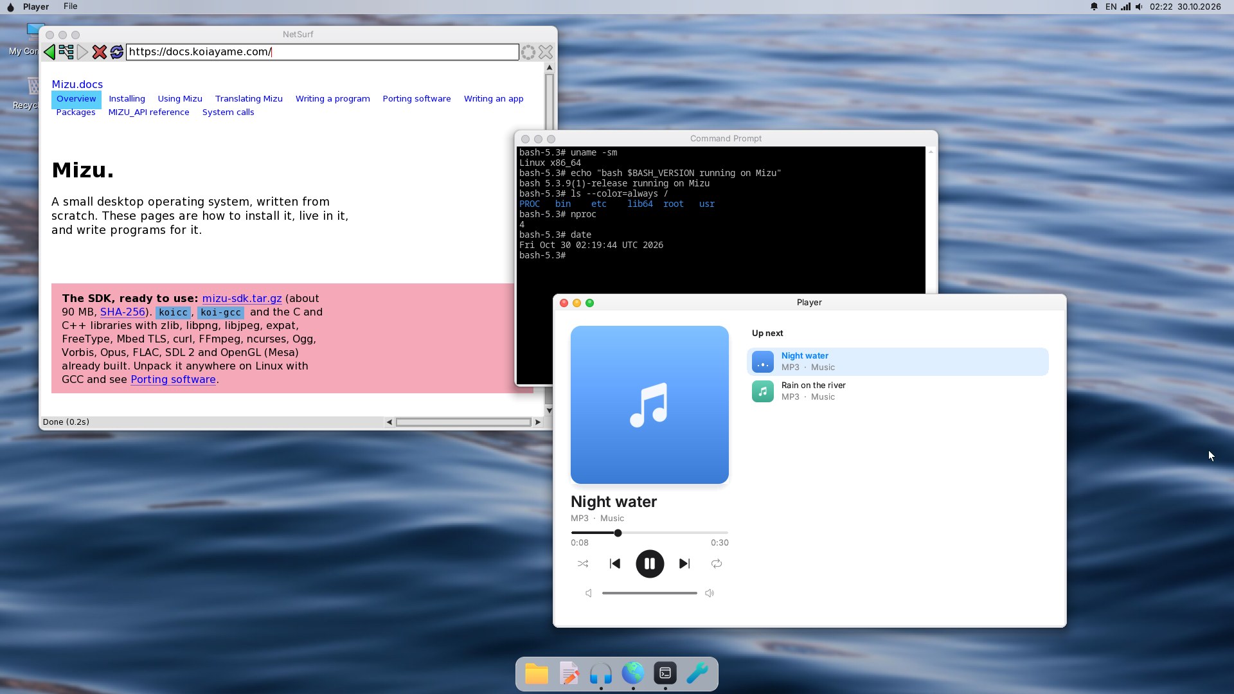Image resolution: width=1234 pixels, height=694 pixels.
Task: Pause the Night water track
Action: [650, 564]
